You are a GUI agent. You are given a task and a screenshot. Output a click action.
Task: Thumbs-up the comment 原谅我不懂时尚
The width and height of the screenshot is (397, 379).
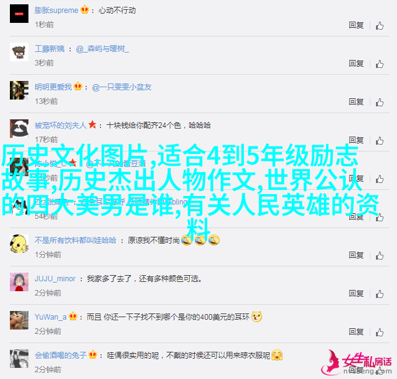(x=379, y=256)
